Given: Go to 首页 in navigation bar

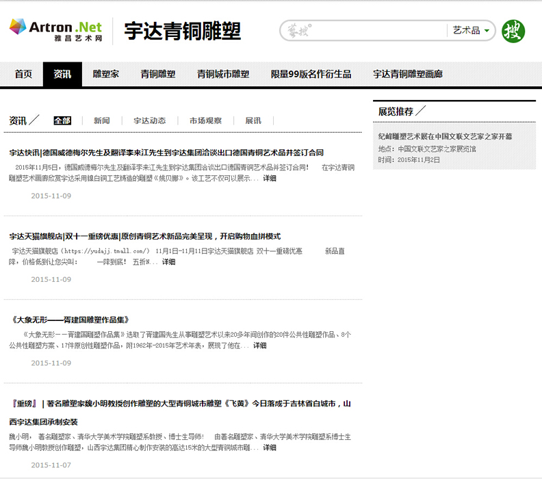Looking at the screenshot, I should click(23, 75).
